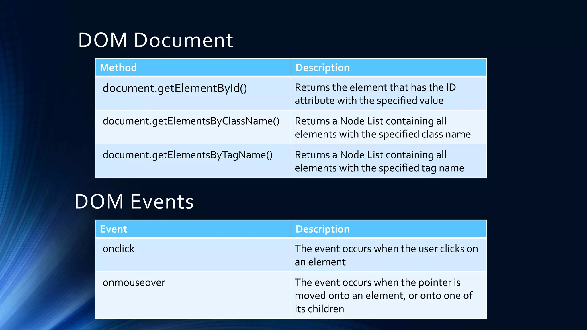Select the Event column header

tap(114, 229)
